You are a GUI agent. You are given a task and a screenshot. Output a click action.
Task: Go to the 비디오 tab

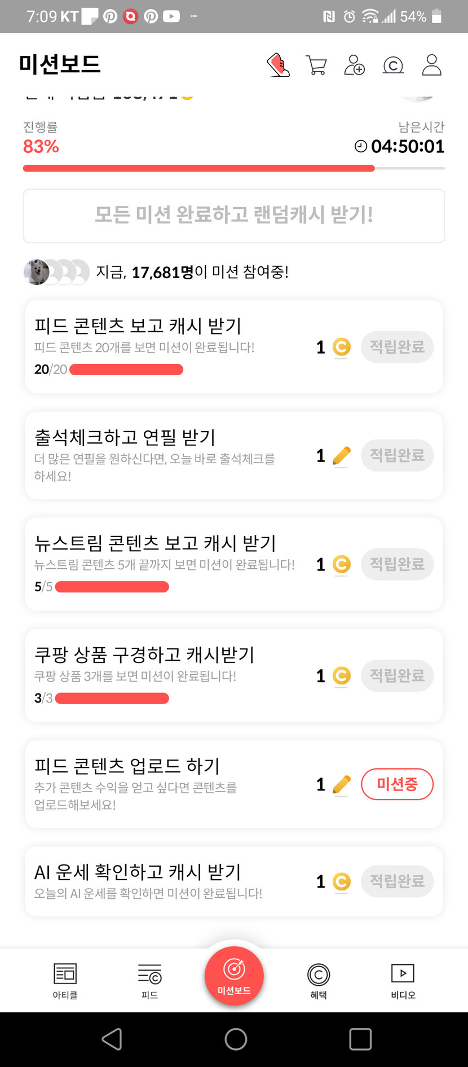coord(403,981)
